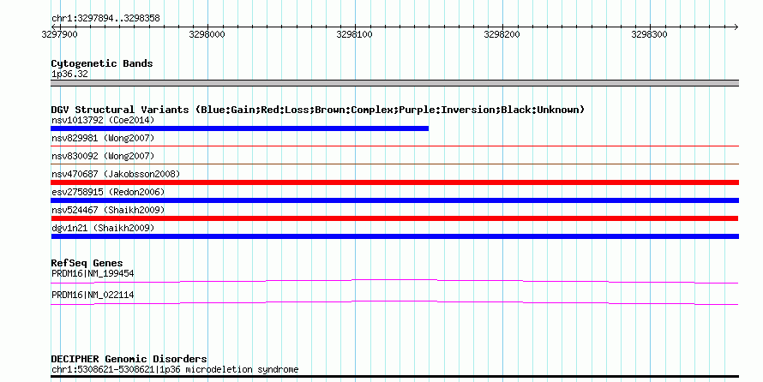This screenshot has height=382, width=763.
Task: Open the nsv524467 (Shaikh2009) label
Action: 108,210
